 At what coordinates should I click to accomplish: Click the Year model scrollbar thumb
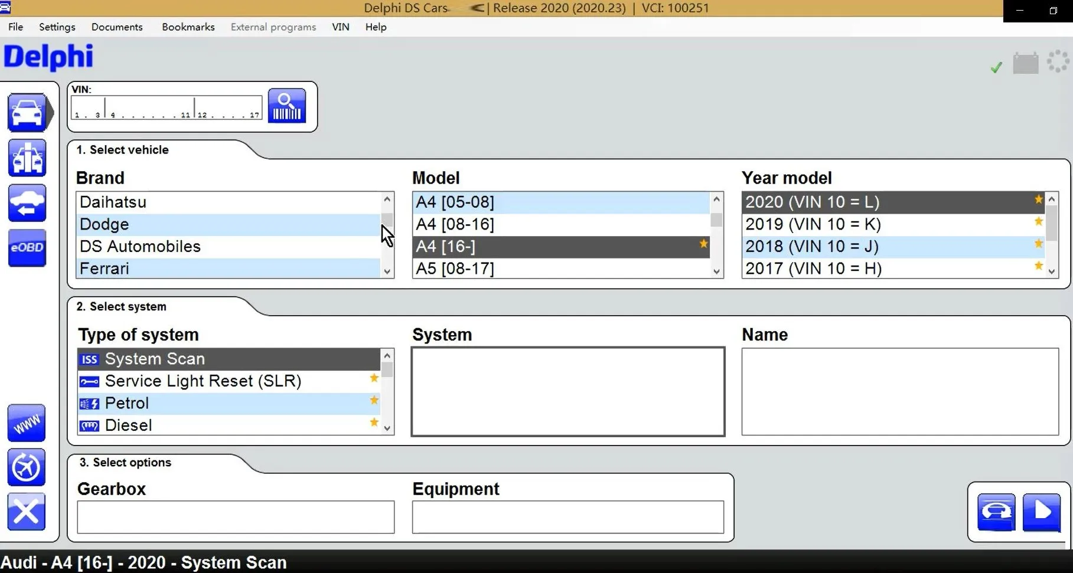(1052, 223)
